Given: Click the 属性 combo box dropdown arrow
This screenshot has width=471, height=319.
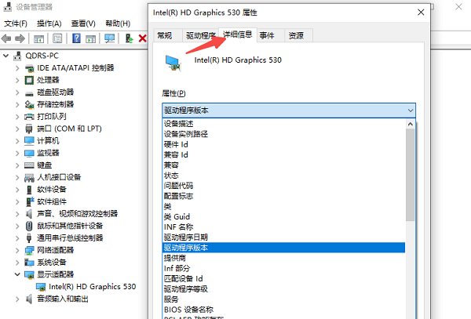Looking at the screenshot, I should pos(411,111).
